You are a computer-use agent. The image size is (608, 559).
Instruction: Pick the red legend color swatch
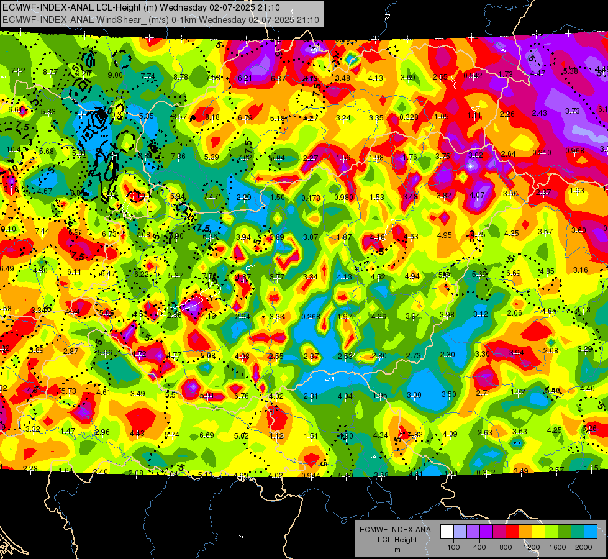pos(512,532)
